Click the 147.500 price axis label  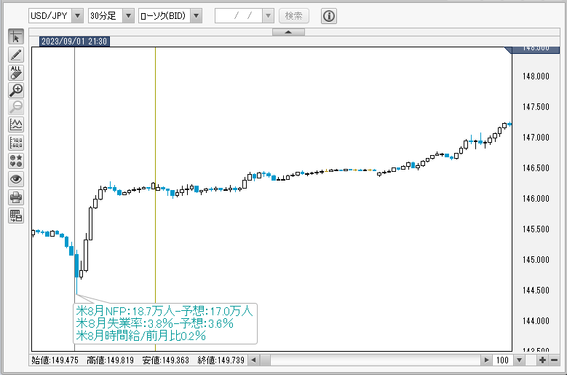tap(536, 107)
